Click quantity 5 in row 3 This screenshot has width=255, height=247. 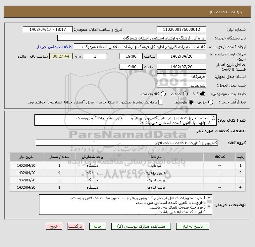pos(59,180)
